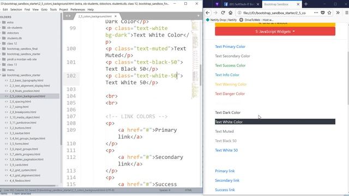Open the Sublime tab list dropdown arrow
The width and height of the screenshot is (349, 196).
tap(198, 16)
